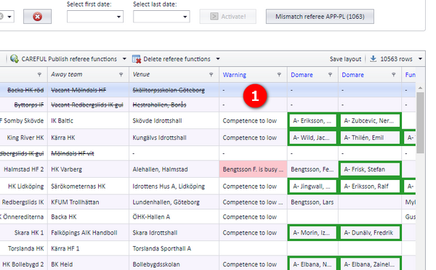Select home team King River HK
Screen dimensions: 436x270
[x=24, y=137]
